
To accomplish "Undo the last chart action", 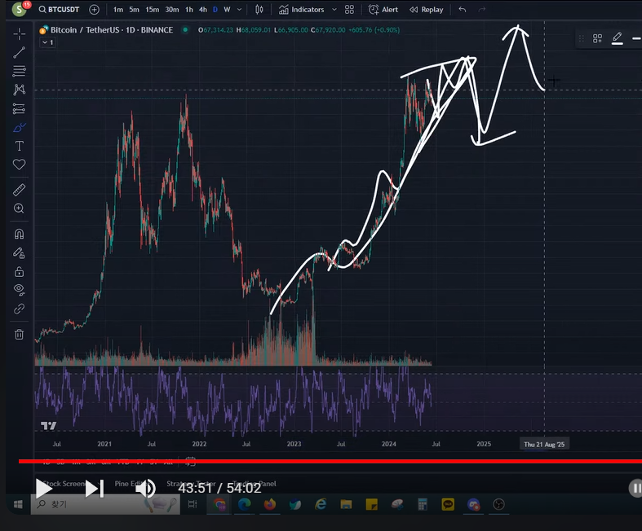I will point(463,10).
